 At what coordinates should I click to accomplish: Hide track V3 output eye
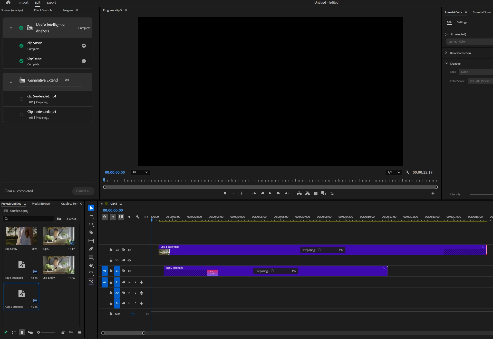pyautogui.click(x=129, y=250)
